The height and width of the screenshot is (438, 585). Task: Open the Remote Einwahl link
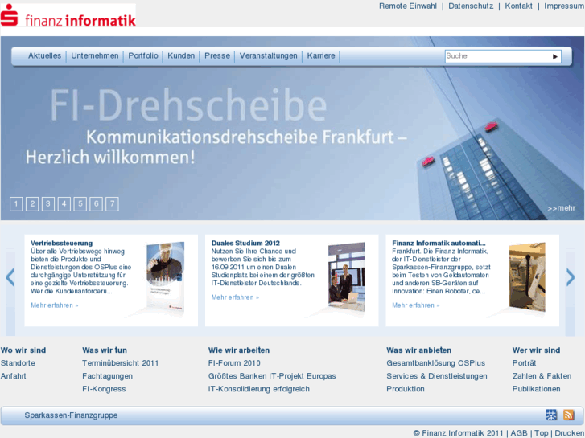(x=408, y=6)
